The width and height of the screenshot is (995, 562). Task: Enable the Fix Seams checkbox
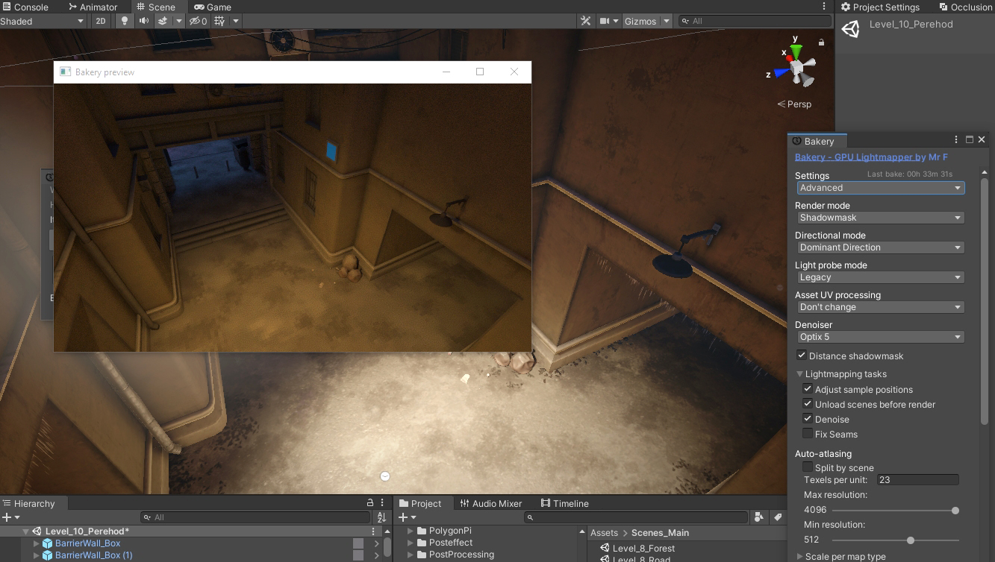point(808,433)
